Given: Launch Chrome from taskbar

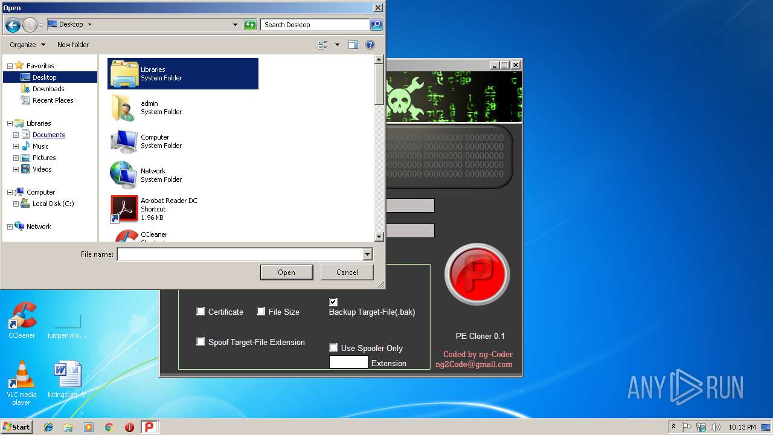Looking at the screenshot, I should [109, 427].
